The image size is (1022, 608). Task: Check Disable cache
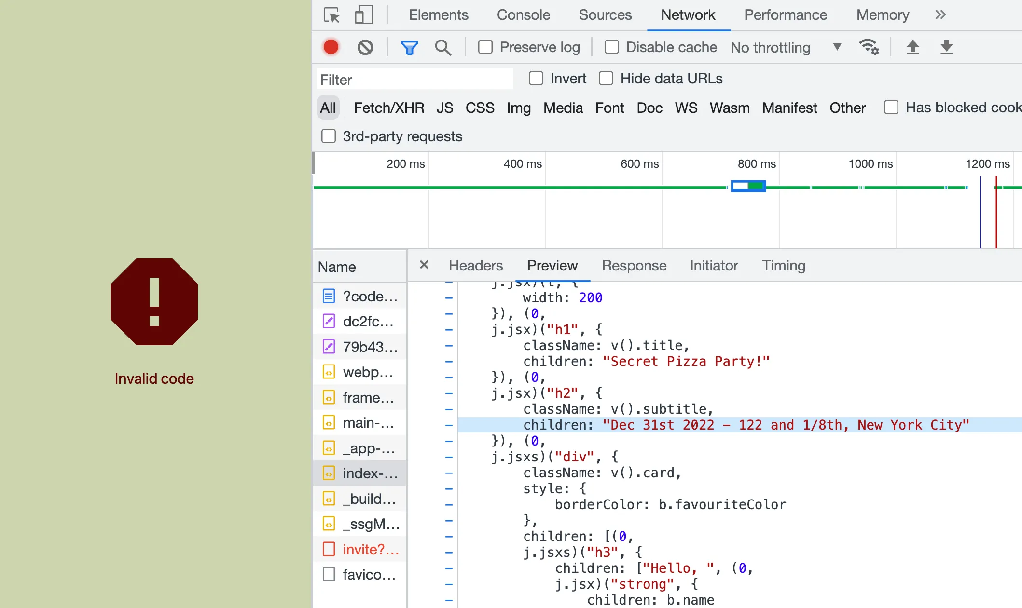click(611, 47)
